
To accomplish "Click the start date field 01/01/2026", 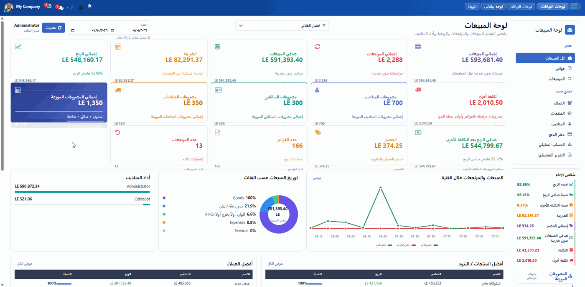I will (x=130, y=30).
